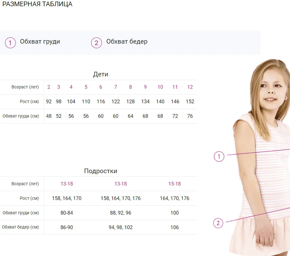Screen dimensions: 290x256
Task: Click chest value 76 under height 152
Action: click(x=190, y=116)
